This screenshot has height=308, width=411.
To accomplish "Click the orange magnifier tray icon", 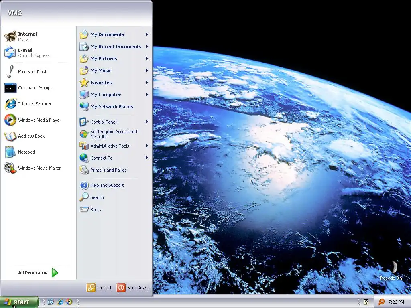I will point(381,302).
